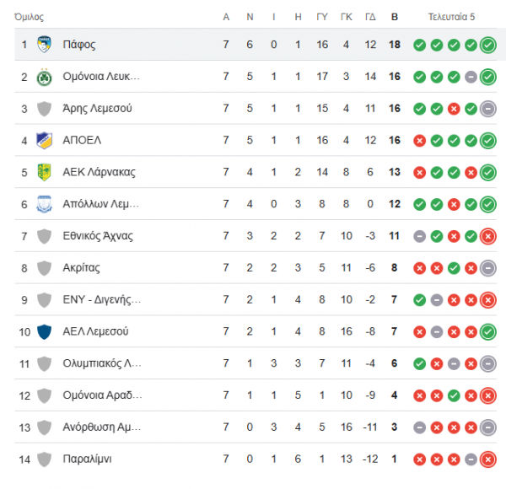Click the dark blue ΑΕΛ Λεμεσού shield
The width and height of the screenshot is (506, 489).
click(44, 332)
